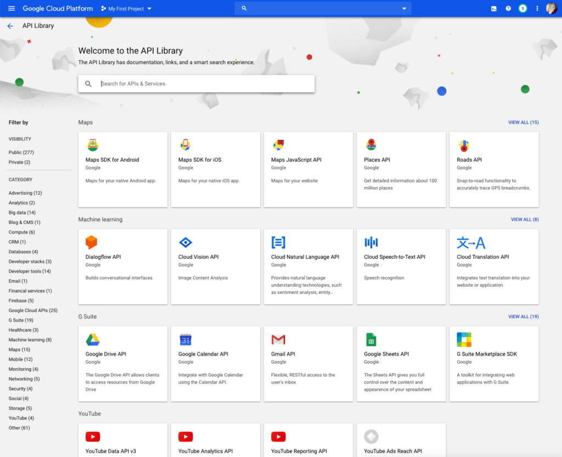
Task: Click the Roads API icon
Action: click(x=464, y=145)
